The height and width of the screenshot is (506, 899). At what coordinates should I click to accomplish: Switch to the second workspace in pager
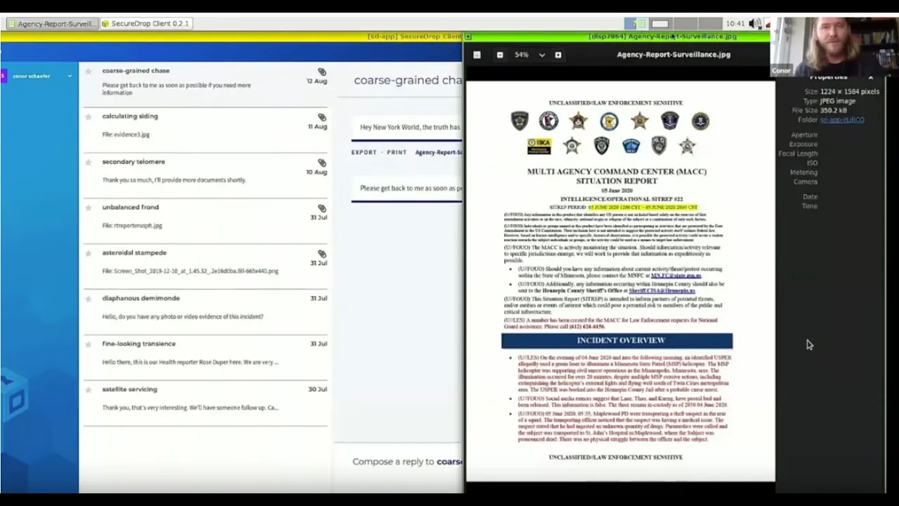pyautogui.click(x=660, y=24)
